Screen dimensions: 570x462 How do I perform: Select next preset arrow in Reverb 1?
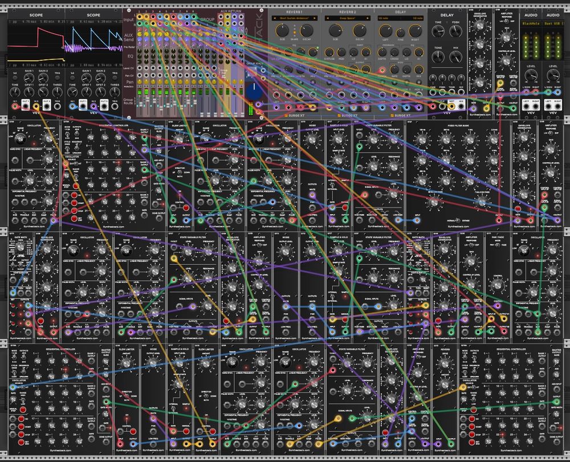(x=315, y=18)
